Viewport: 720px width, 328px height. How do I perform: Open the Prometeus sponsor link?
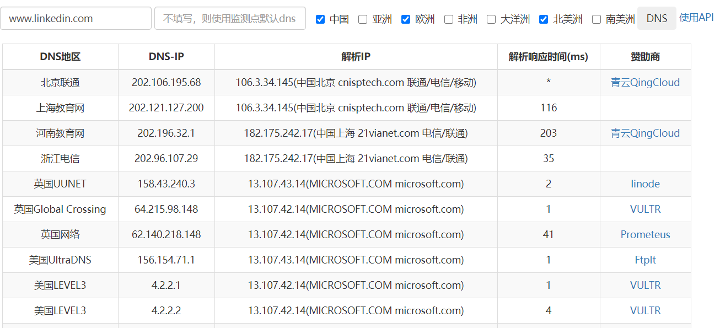645,235
